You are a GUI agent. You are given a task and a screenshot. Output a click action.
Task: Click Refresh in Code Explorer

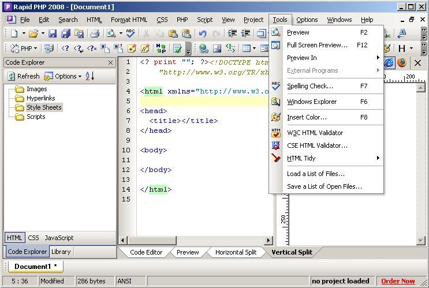(23, 76)
